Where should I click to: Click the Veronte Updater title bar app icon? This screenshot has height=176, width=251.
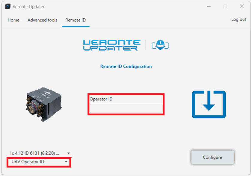7,7
